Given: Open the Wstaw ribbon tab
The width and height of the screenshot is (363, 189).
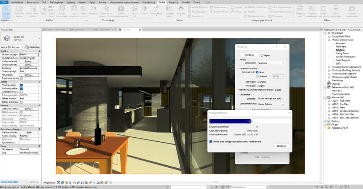Looking at the screenshot, I should tap(82, 2).
